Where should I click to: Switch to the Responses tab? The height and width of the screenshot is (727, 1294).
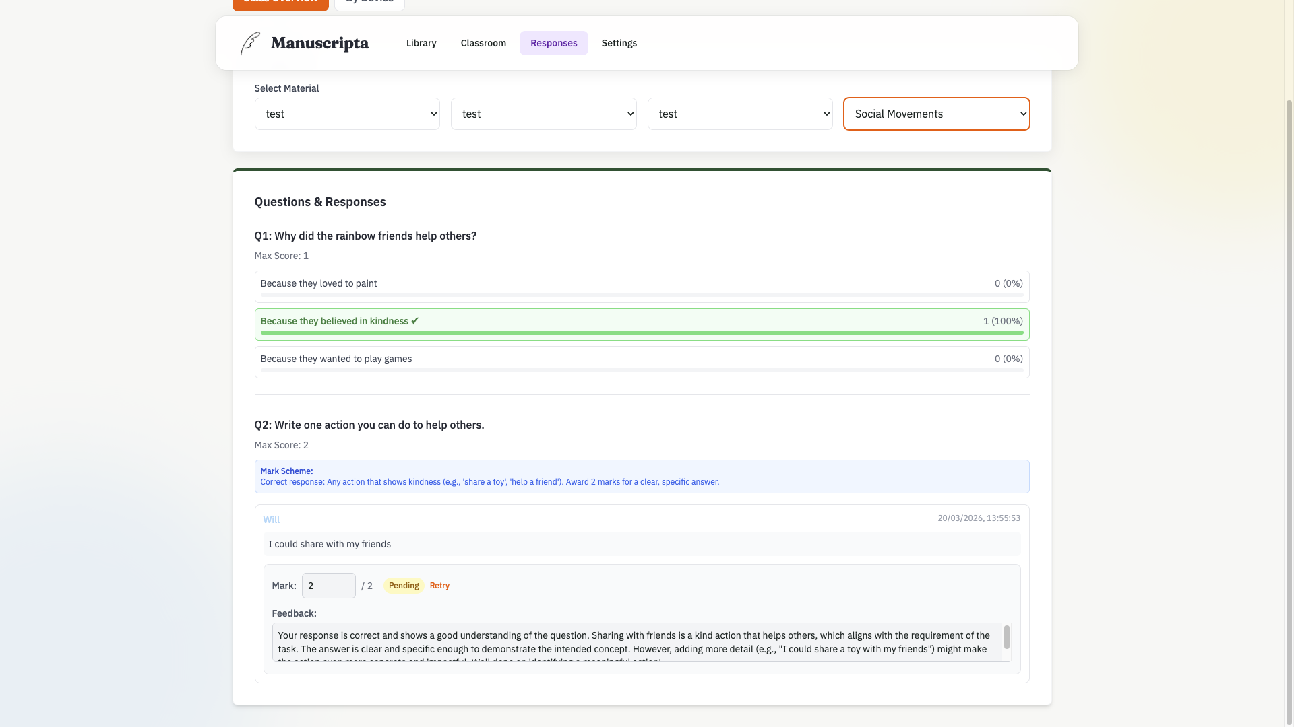553,42
